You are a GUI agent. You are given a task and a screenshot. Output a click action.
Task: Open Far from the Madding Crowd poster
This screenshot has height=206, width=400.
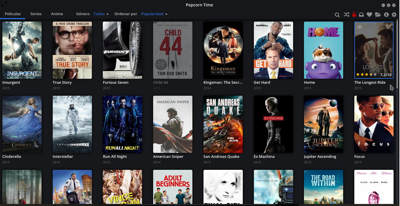coord(22,187)
